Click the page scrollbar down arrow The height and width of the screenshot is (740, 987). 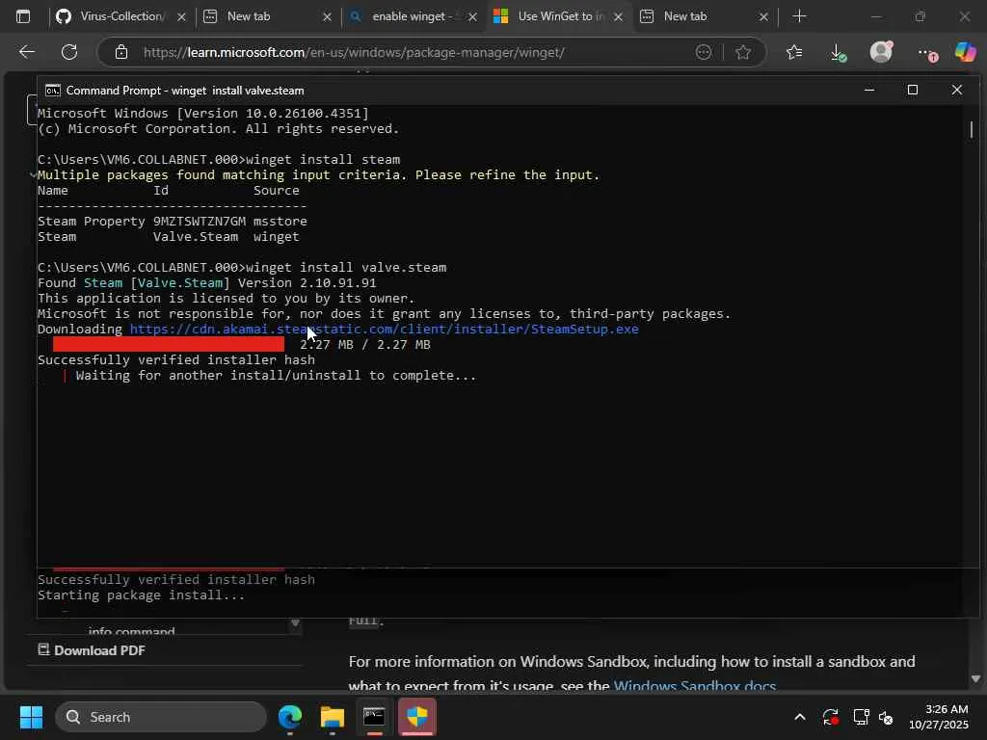pos(975,679)
